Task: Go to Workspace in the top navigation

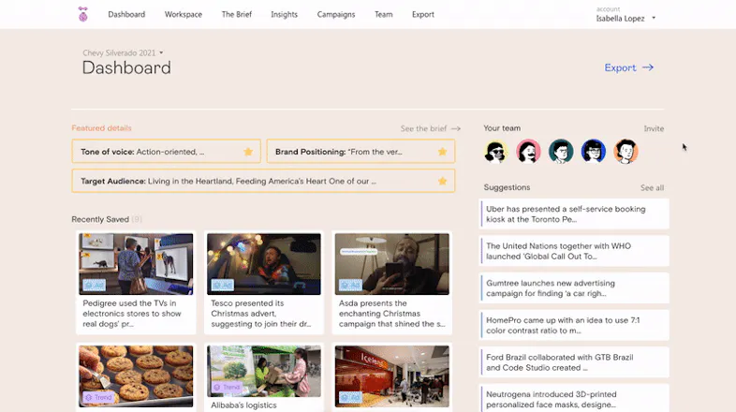Action: point(183,15)
